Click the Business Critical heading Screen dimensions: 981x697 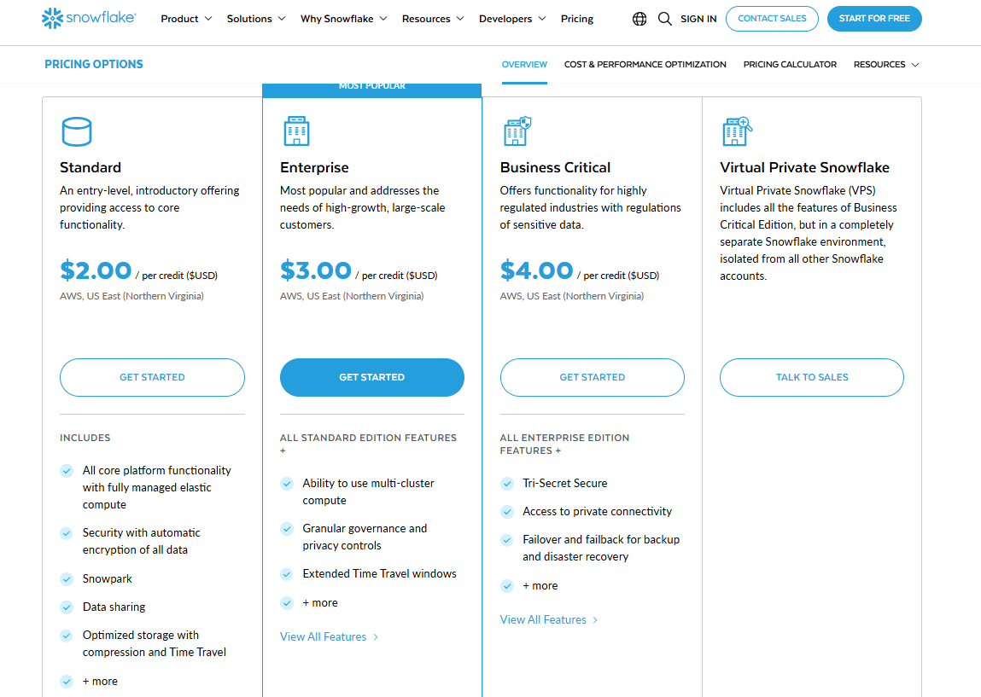pyautogui.click(x=555, y=167)
